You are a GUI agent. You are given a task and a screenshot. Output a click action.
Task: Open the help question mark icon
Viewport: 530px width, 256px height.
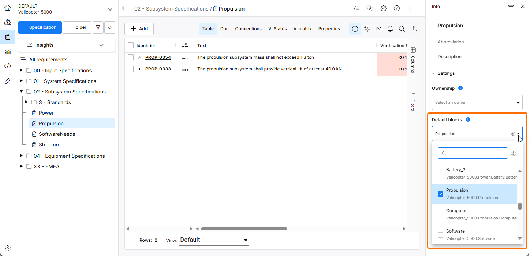[x=397, y=8]
